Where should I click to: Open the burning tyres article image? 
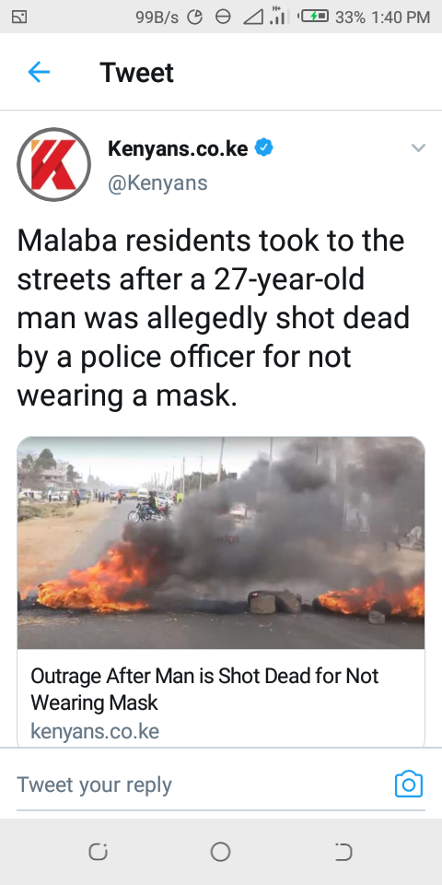tap(221, 542)
